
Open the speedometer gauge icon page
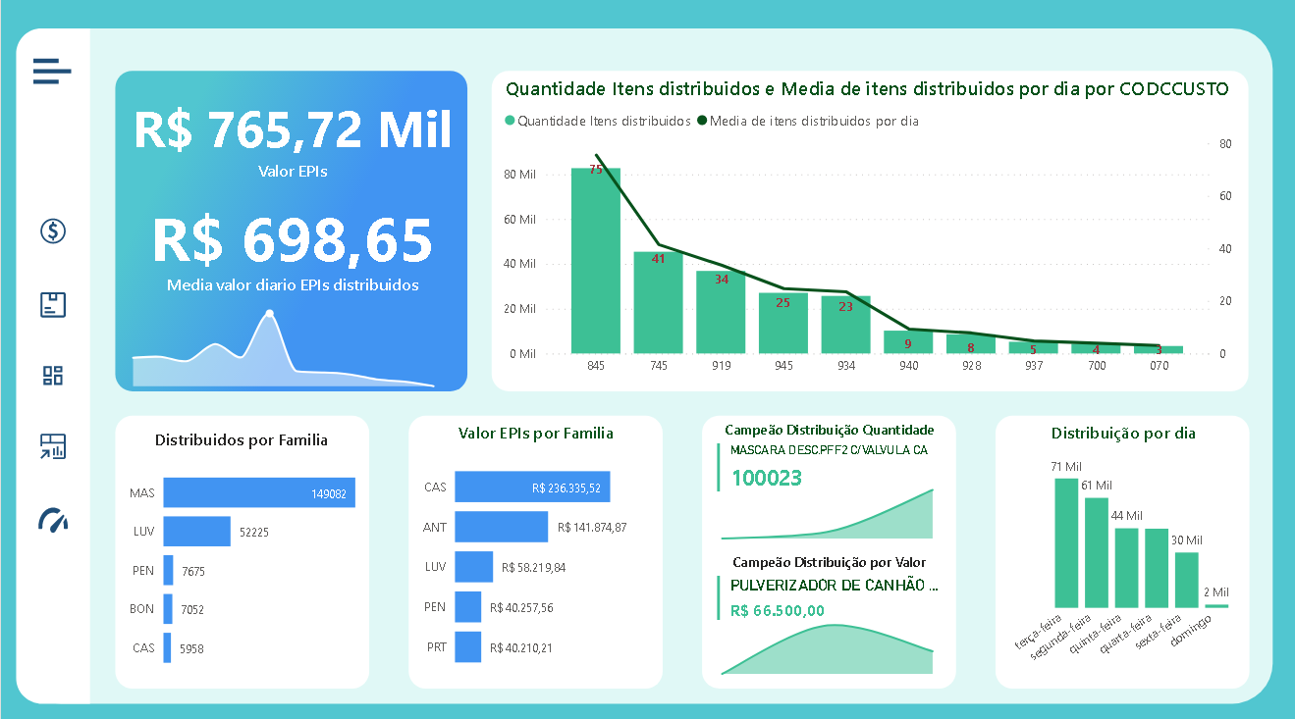tap(53, 520)
